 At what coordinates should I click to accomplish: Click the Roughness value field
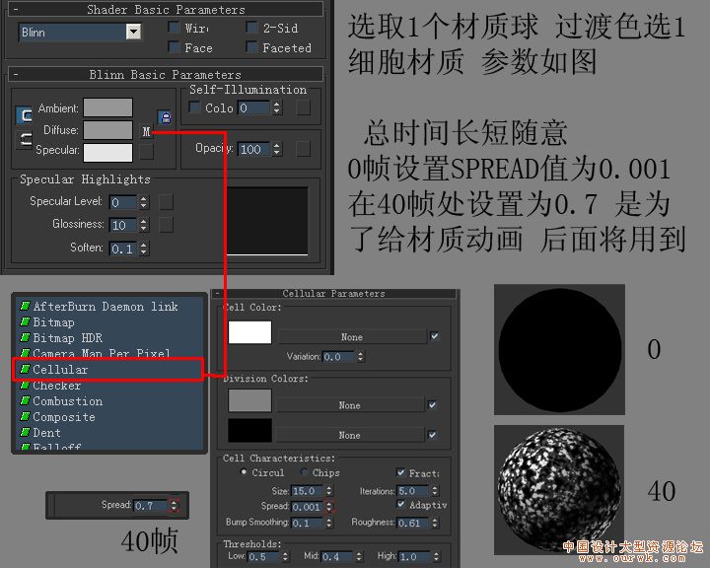click(x=413, y=523)
